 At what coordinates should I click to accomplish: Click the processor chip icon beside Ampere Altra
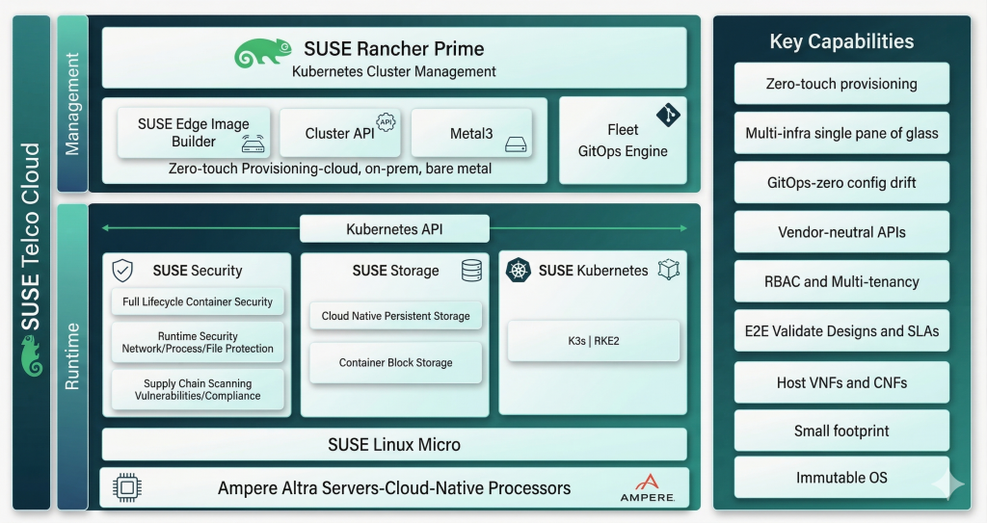[x=126, y=488]
